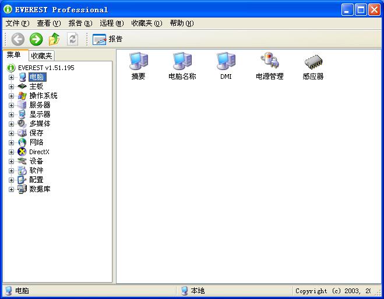Click the 主板 motherboard icon in tree
This screenshot has width=384, height=299.
point(22,86)
